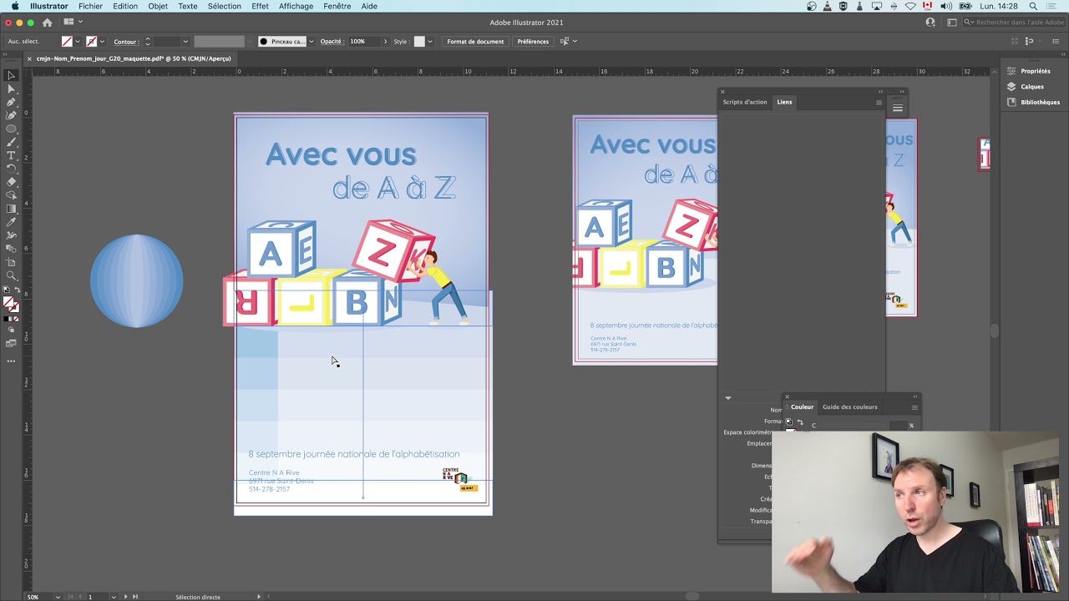Image resolution: width=1069 pixels, height=601 pixels.
Task: Click the Opacité 100% input field
Action: 364,42
